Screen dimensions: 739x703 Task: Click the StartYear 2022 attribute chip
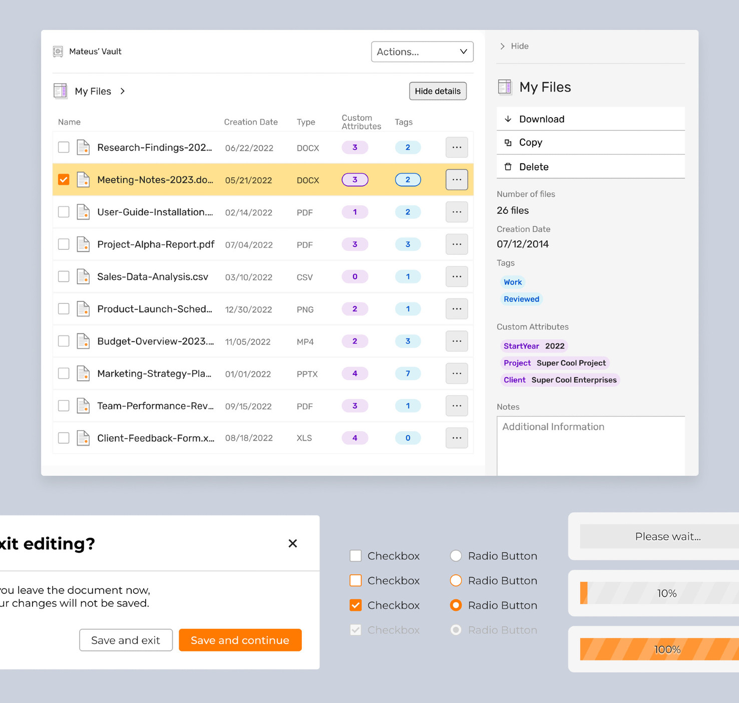pyautogui.click(x=534, y=346)
